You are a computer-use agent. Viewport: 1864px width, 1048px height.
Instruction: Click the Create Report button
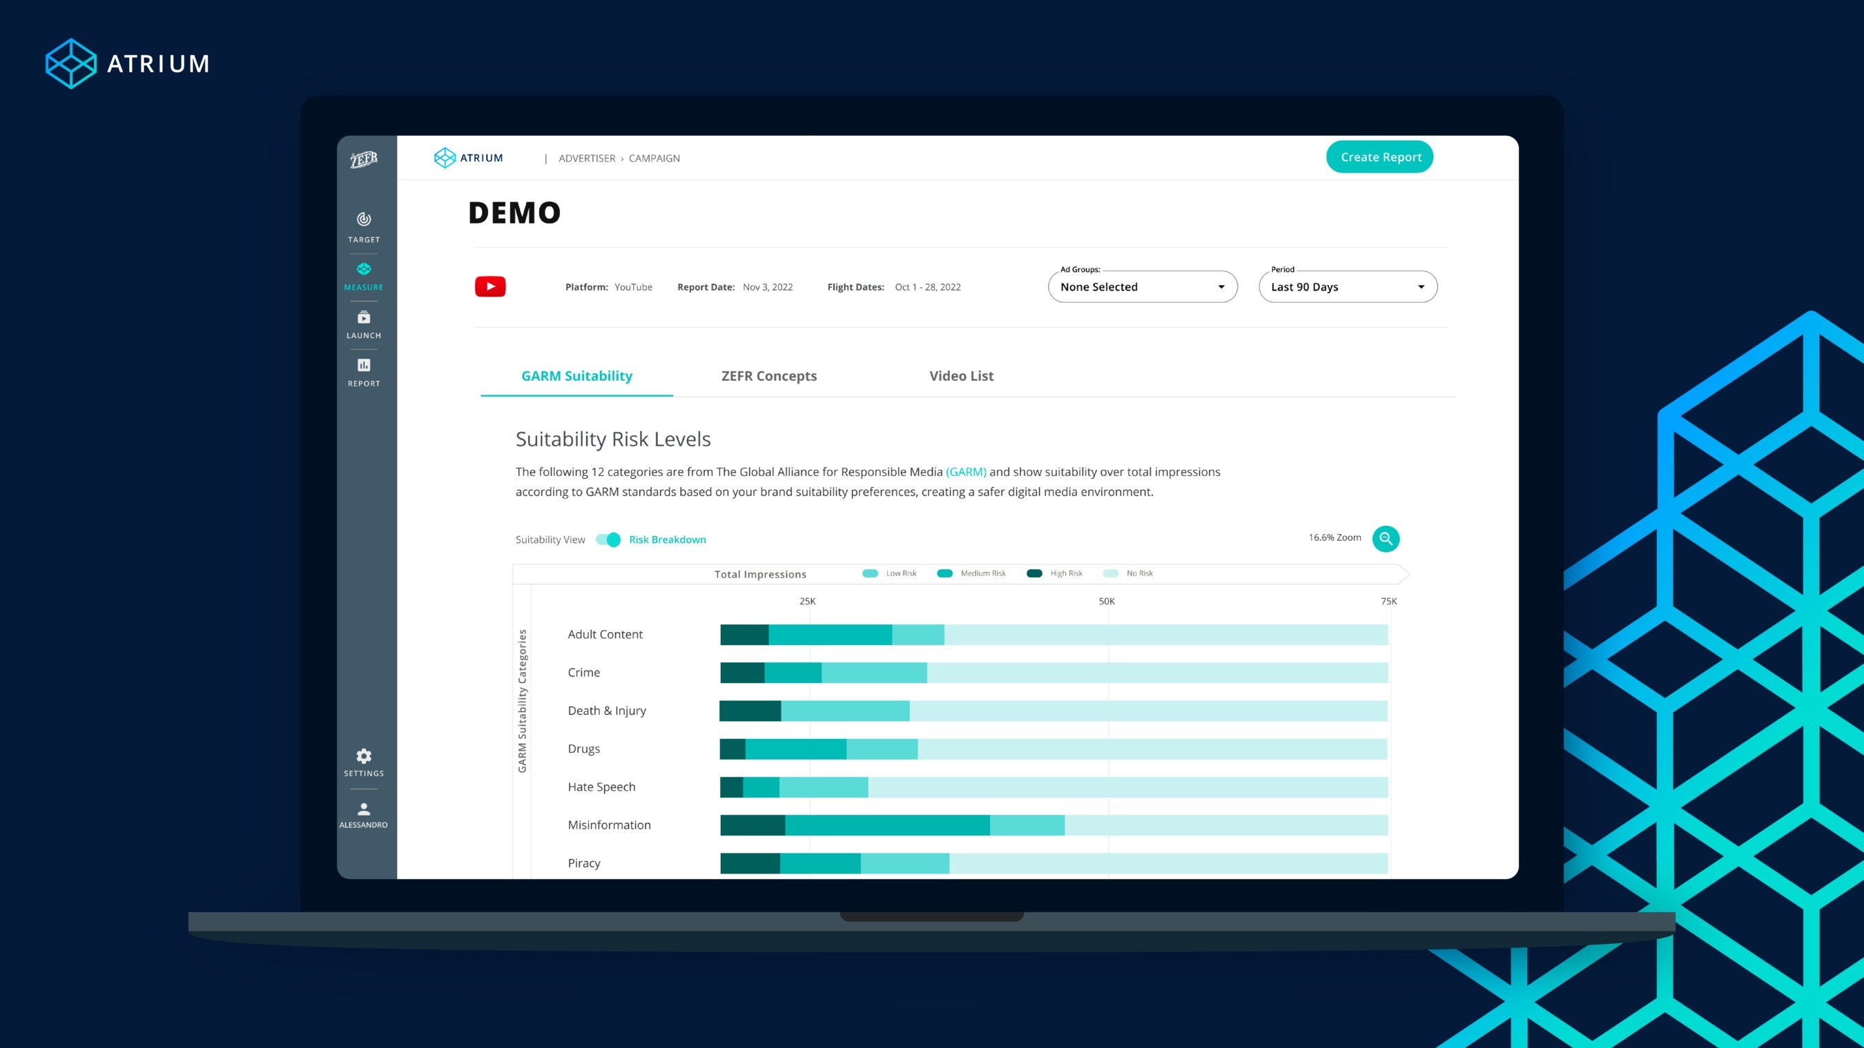pos(1380,157)
